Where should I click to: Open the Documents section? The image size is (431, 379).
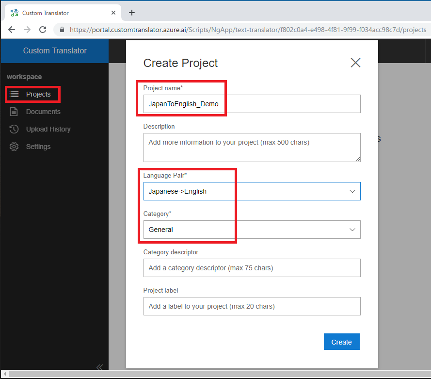point(43,112)
